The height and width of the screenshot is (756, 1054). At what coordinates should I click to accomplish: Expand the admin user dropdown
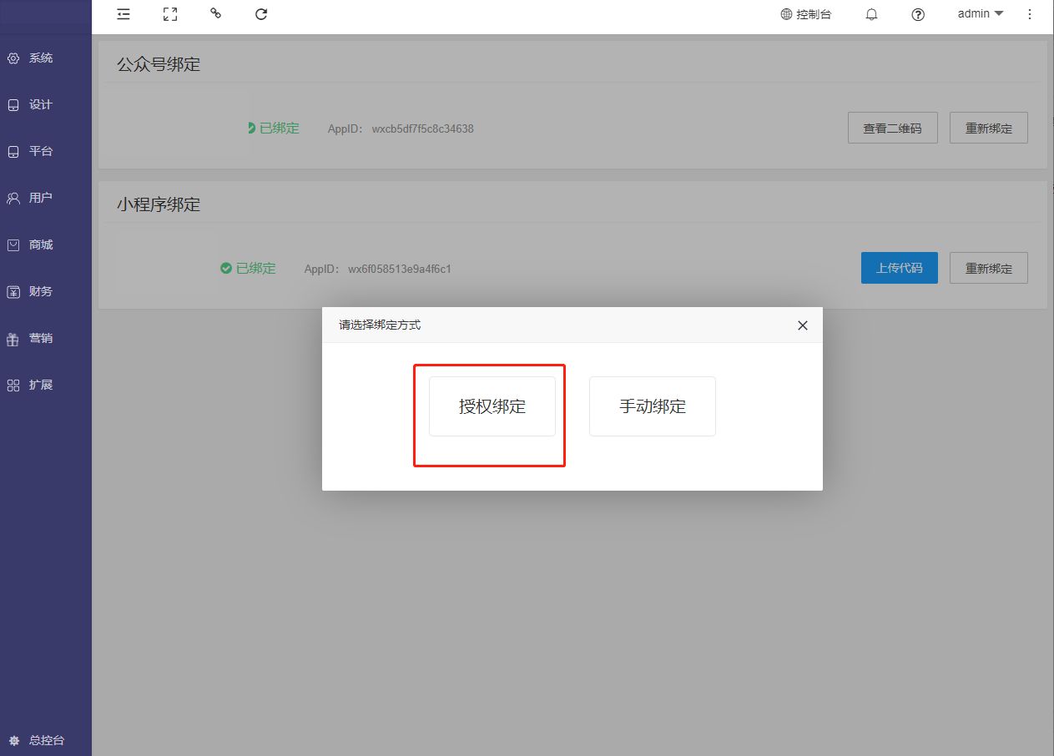click(981, 14)
